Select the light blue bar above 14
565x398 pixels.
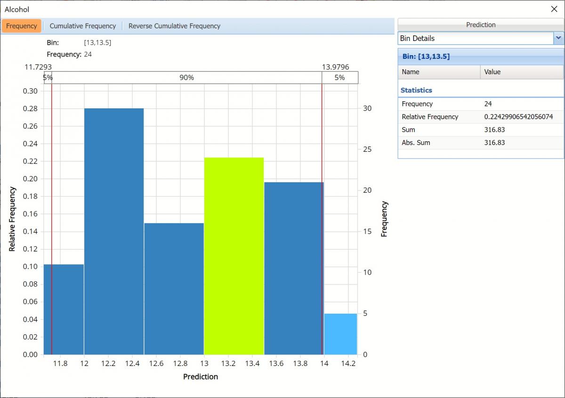[340, 334]
